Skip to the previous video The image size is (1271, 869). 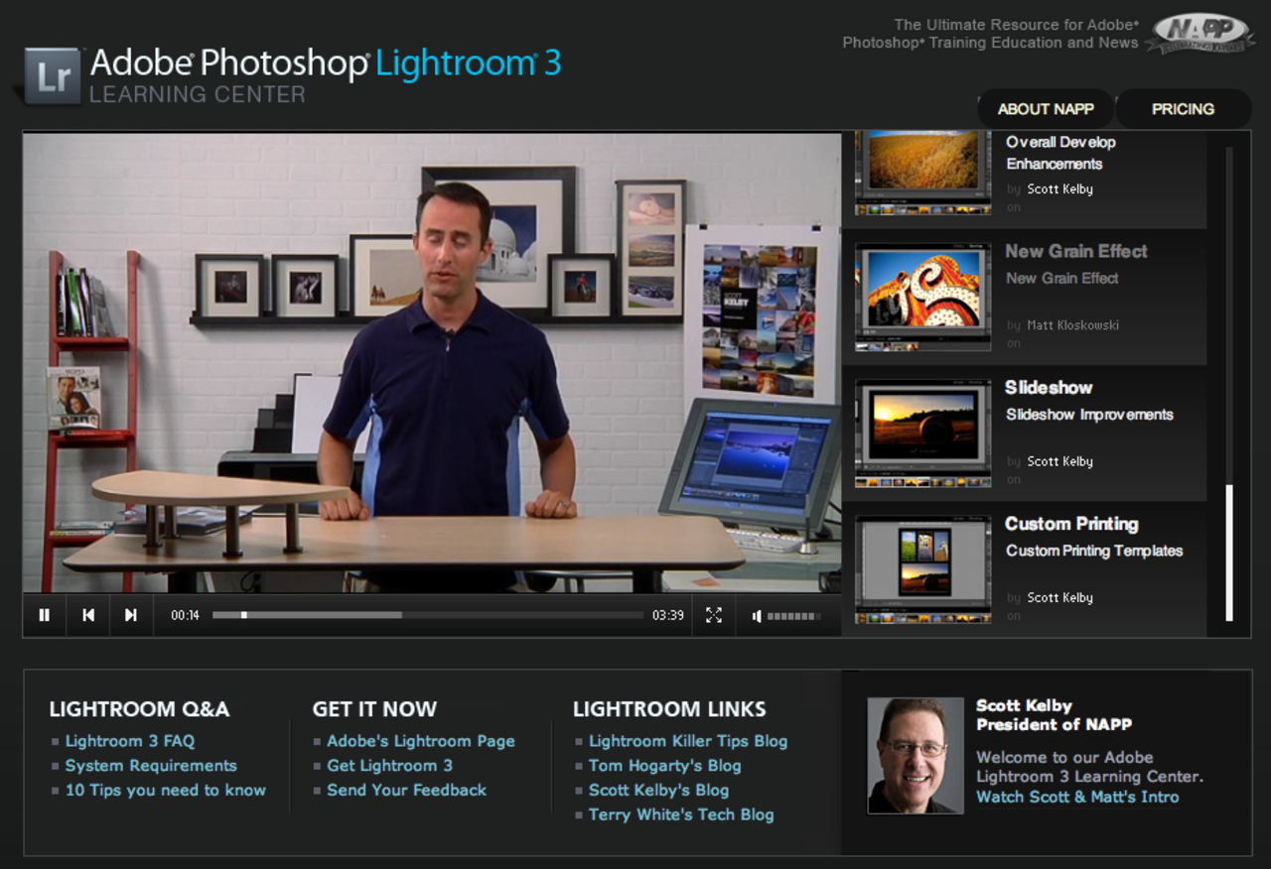pos(88,615)
